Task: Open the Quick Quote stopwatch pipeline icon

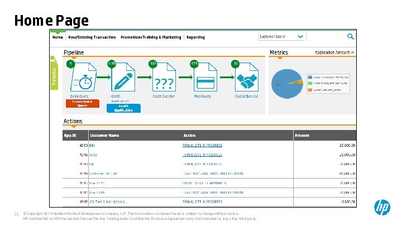Action: pyautogui.click(x=84, y=78)
